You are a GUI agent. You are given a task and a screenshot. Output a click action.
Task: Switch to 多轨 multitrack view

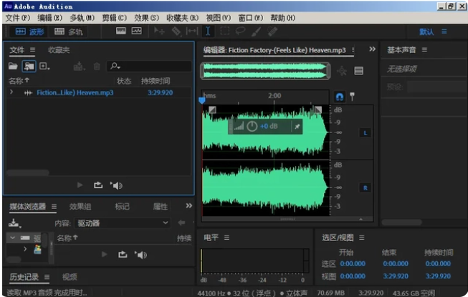(69, 31)
